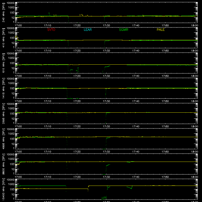Click 18:00 time label under 1415 MHz plot

pos(194,101)
